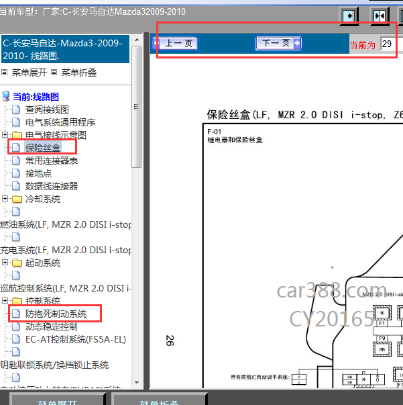Click document icon above 钥匙联锁系统 entry
The image size is (403, 405).
[16, 352]
